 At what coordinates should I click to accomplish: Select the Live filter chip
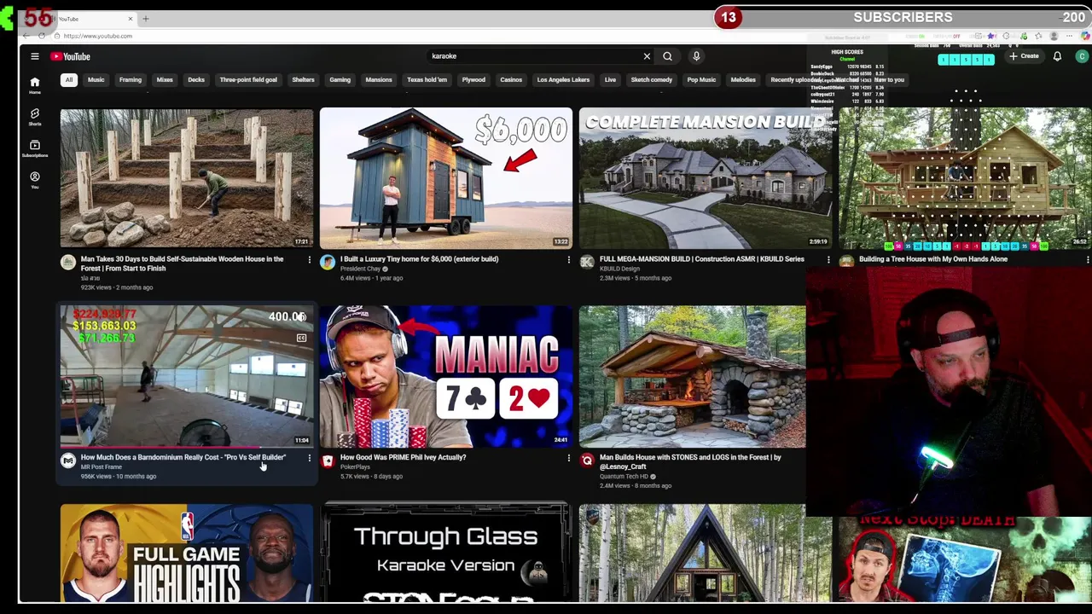[610, 80]
